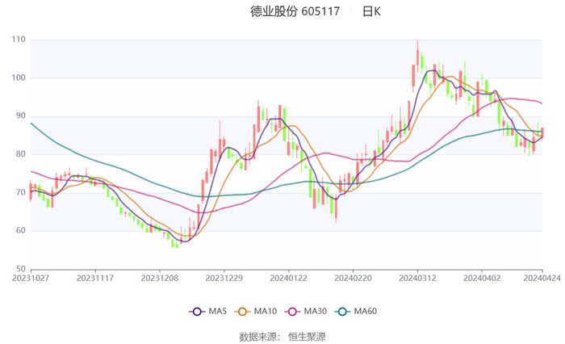Click the 50 price axis label
Screen dimensions: 565x344
click(19, 269)
